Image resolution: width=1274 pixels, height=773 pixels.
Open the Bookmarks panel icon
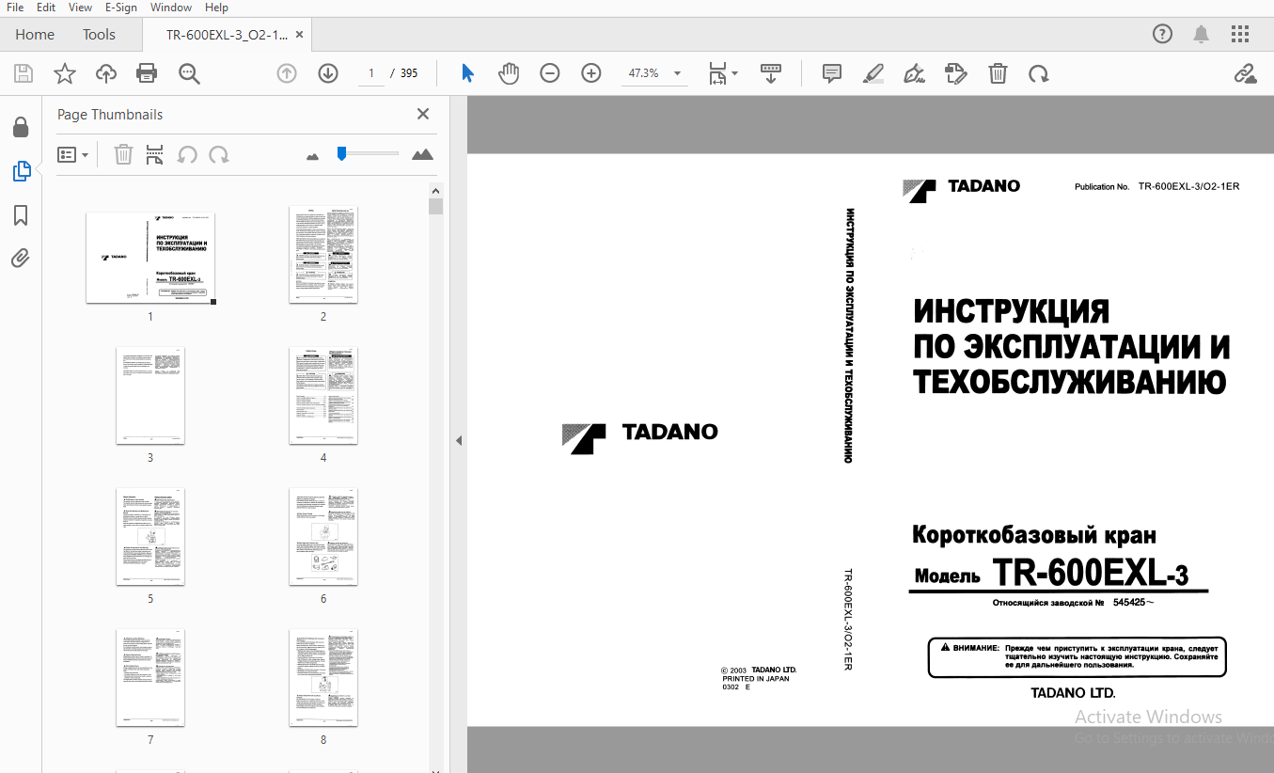coord(21,215)
